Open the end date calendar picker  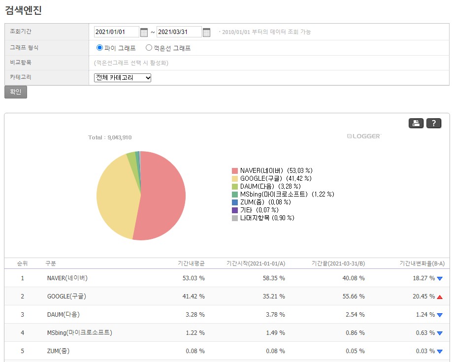[x=206, y=33]
